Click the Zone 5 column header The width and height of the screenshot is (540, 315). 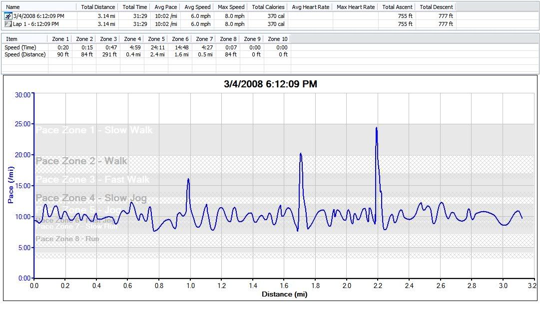(x=156, y=39)
